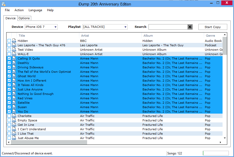The width and height of the screenshot is (234, 157).
Task: Click the MP3 icon next to Leo Laporte track
Action: tap(14, 45)
